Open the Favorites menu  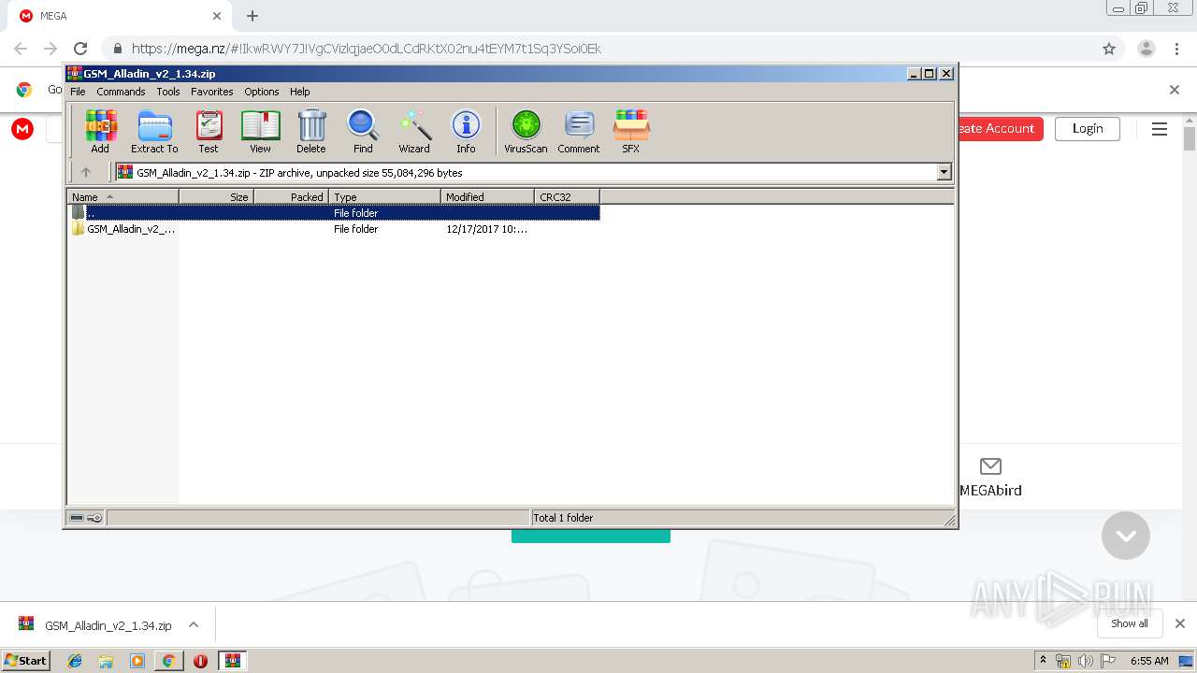click(x=212, y=92)
